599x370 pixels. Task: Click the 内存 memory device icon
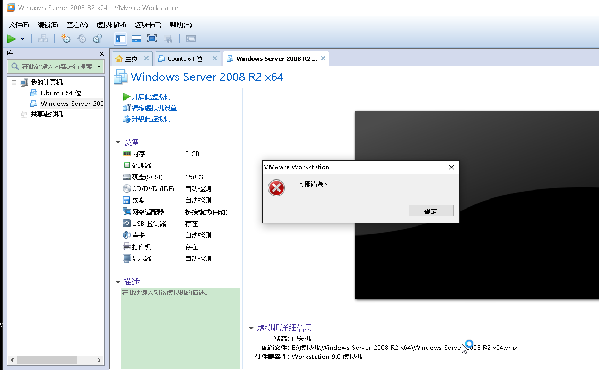click(x=126, y=154)
